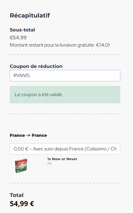
Task: Click the €14.01 remaining amount value
Action: tap(103, 45)
